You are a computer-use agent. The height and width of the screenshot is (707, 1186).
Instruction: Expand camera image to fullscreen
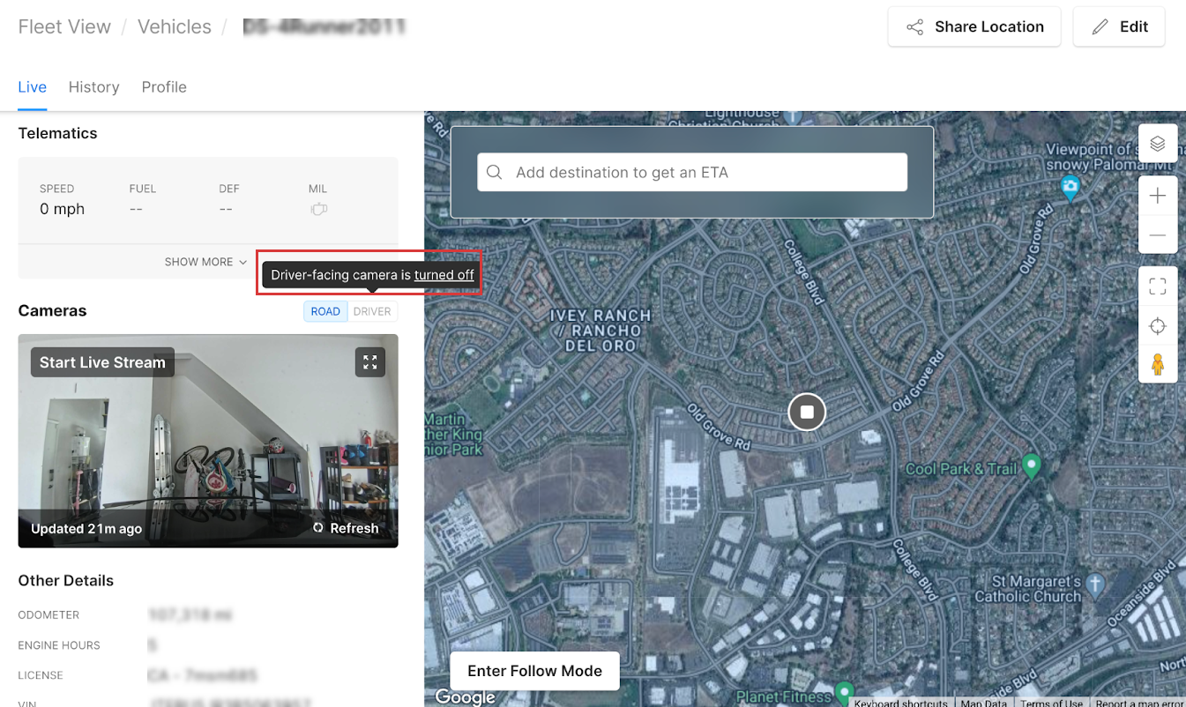coord(370,362)
